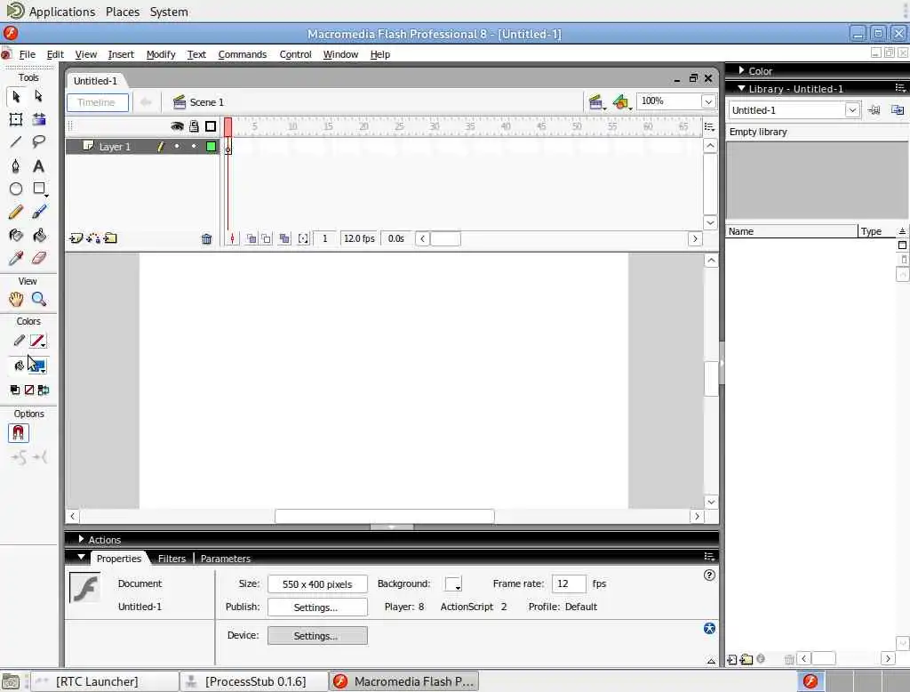Select the Subselection tool
Image resolution: width=910 pixels, height=692 pixels.
point(38,96)
